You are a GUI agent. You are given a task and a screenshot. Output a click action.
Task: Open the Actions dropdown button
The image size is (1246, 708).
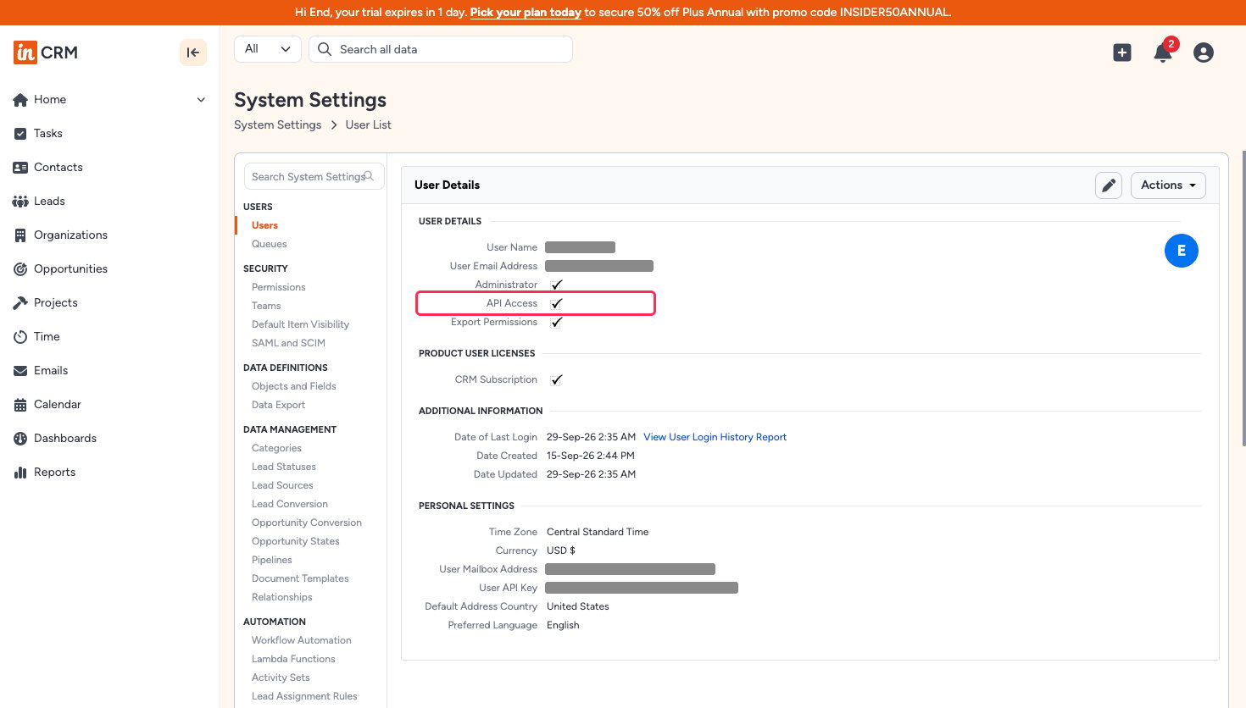point(1168,185)
